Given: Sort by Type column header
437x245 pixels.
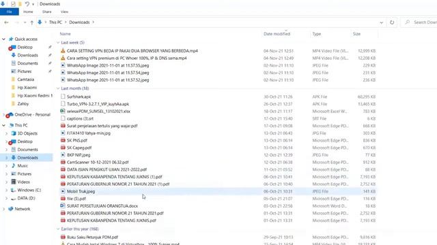Looking at the screenshot, I should coord(317,34).
